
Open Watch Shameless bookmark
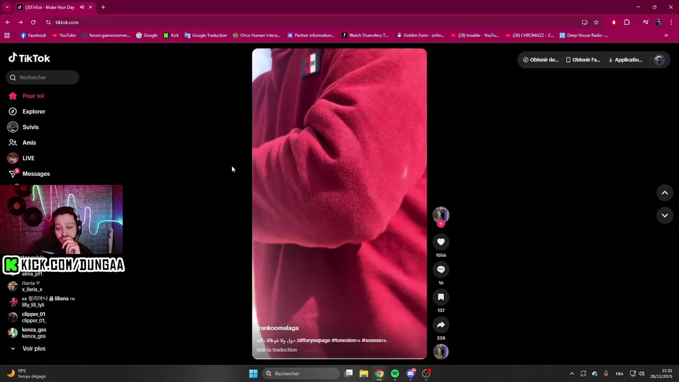[x=365, y=36]
